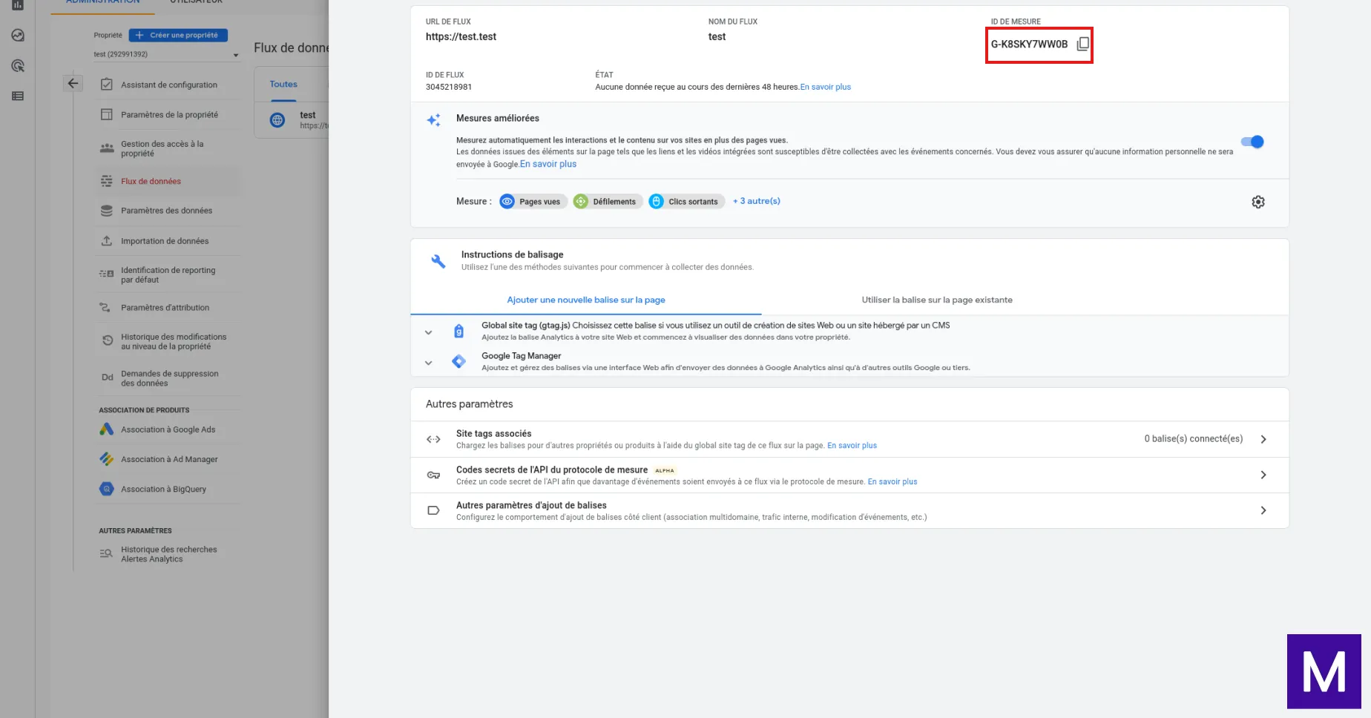This screenshot has width=1371, height=718.
Task: Open Importation de données
Action: tap(164, 241)
